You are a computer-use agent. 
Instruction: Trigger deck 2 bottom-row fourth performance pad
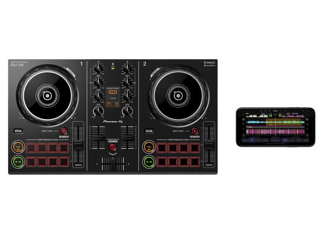(194, 162)
